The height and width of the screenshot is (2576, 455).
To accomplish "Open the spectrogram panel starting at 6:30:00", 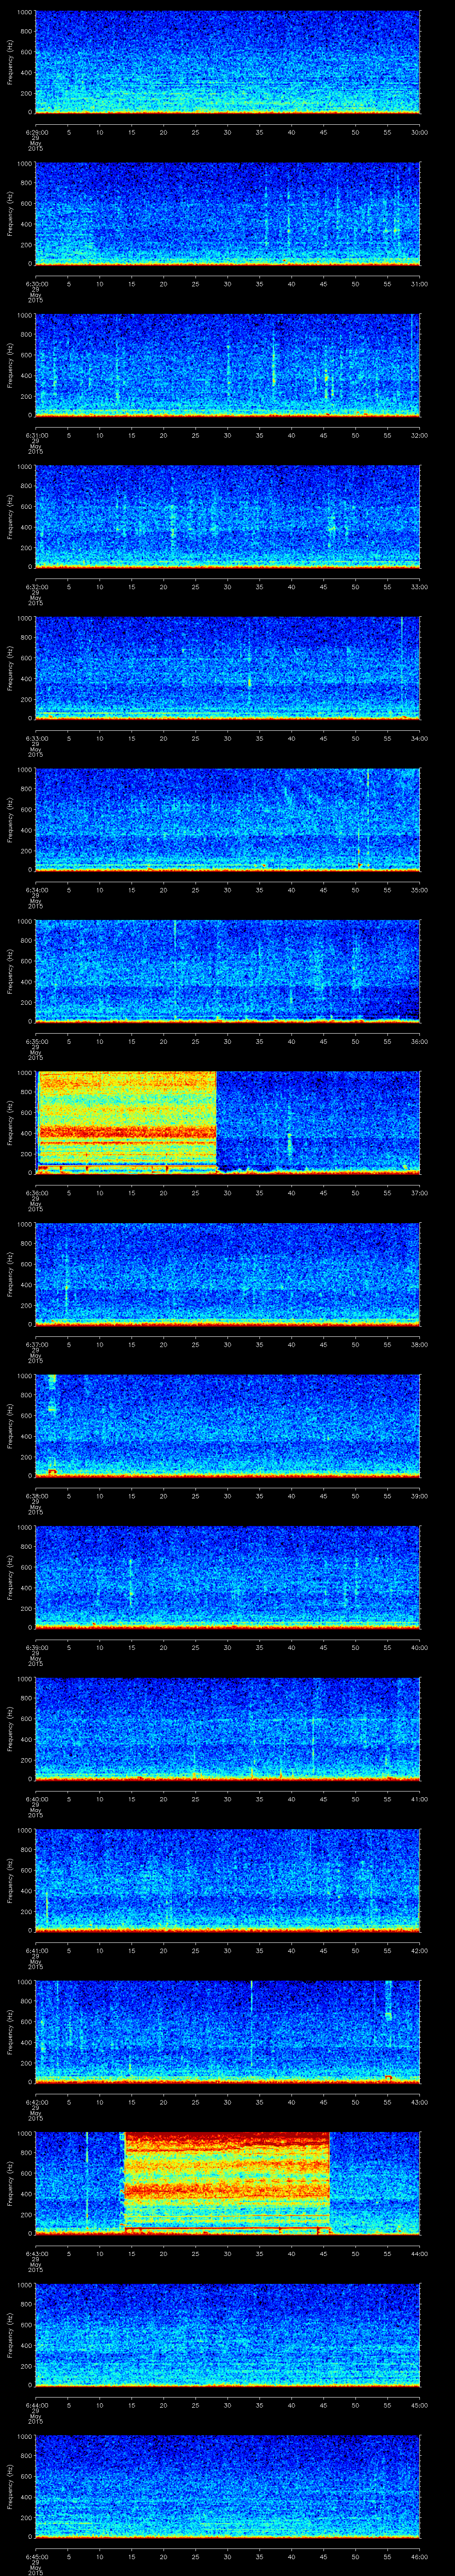I will click(x=228, y=214).
